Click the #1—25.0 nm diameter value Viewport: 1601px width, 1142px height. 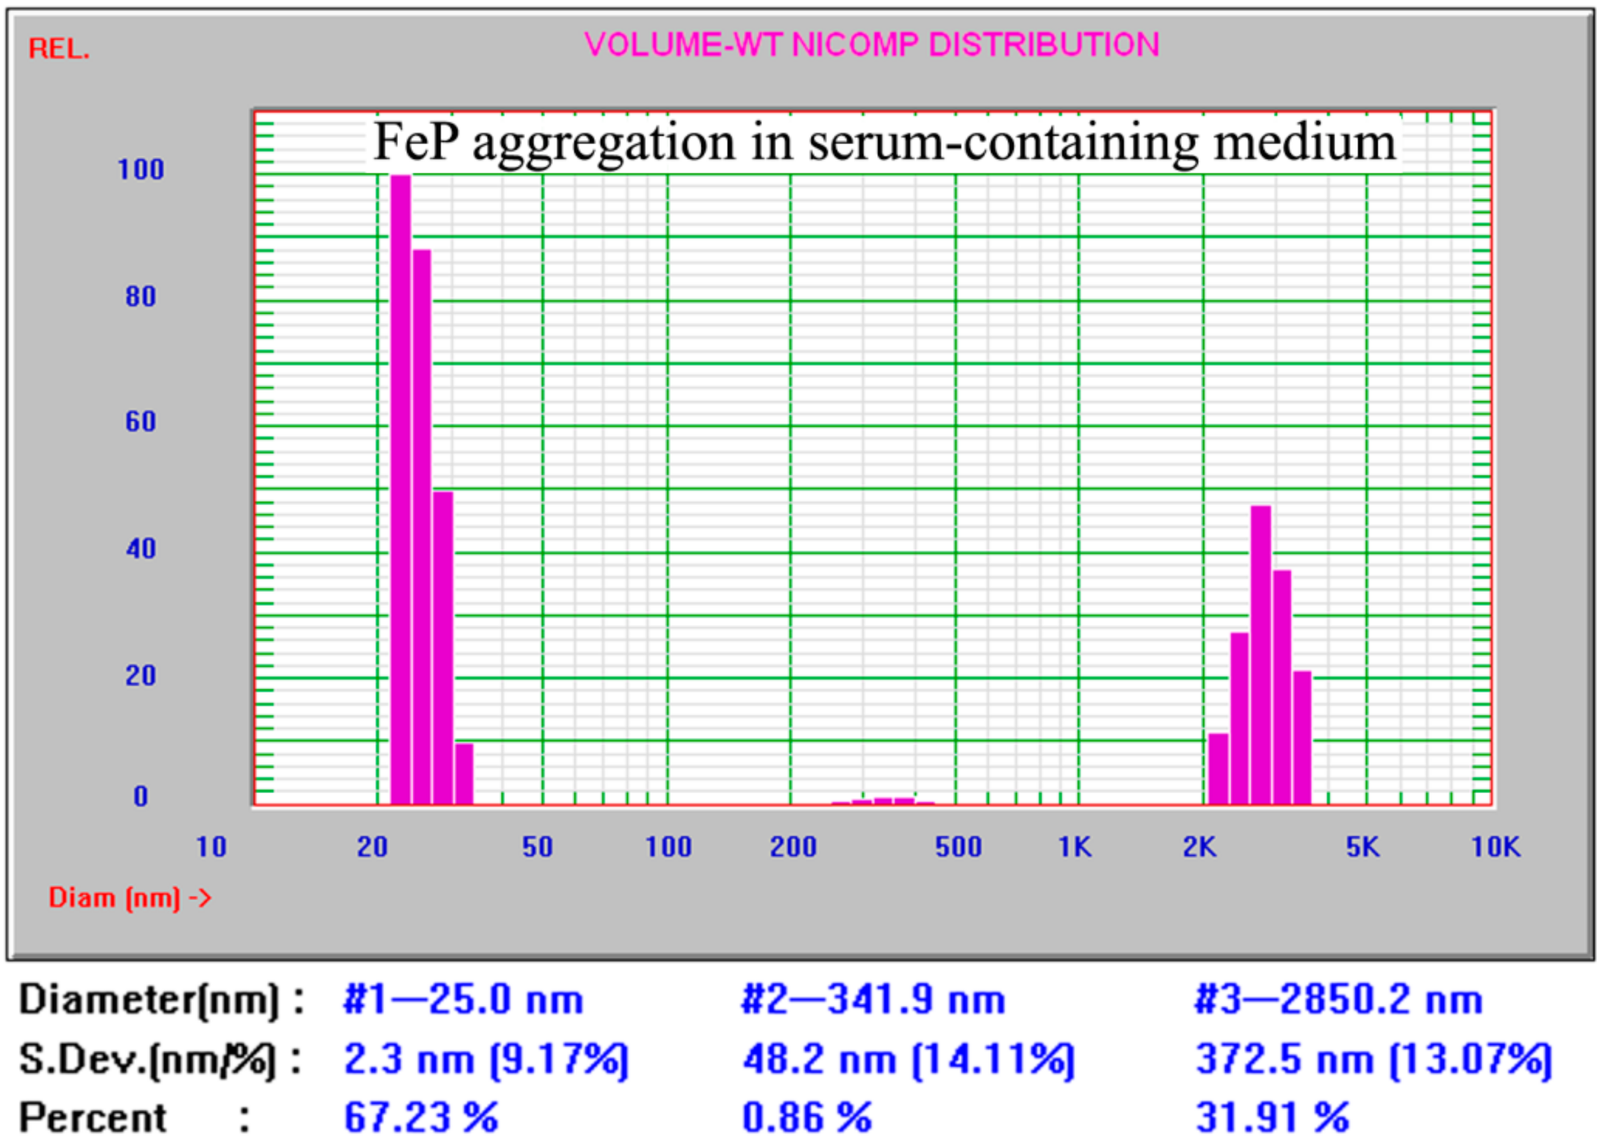click(463, 999)
